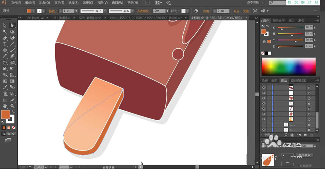Screen dimensions: 325x169
Task: Click the 对齐 link in control bar
Action: pyautogui.click(x=236, y=11)
